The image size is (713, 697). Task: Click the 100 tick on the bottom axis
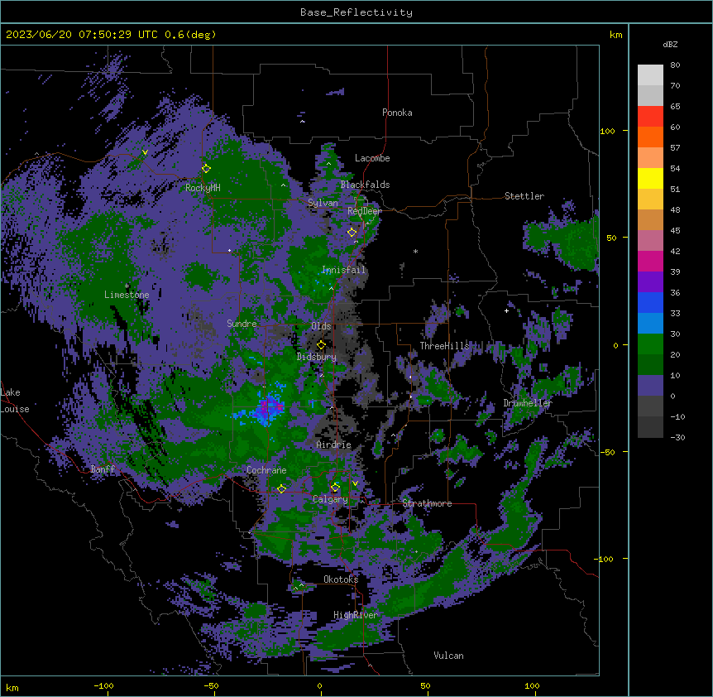(x=532, y=685)
